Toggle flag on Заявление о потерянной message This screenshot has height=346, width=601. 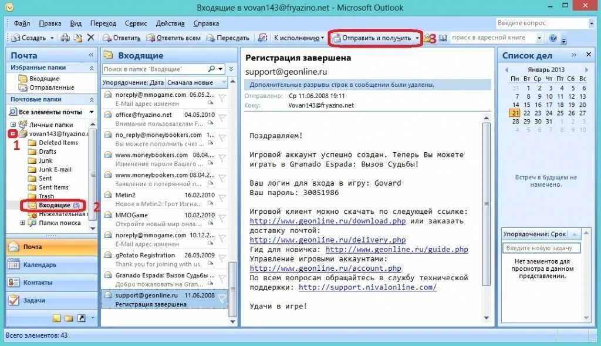click(x=222, y=179)
